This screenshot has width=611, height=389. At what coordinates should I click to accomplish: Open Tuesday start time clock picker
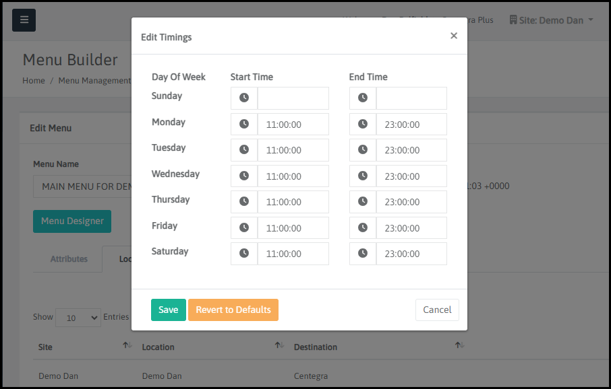pyautogui.click(x=244, y=150)
